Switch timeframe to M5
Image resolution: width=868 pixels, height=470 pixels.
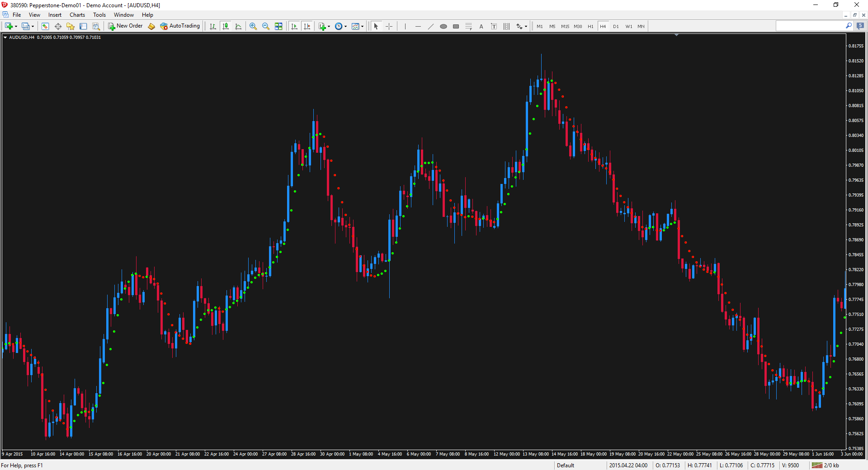pyautogui.click(x=552, y=26)
